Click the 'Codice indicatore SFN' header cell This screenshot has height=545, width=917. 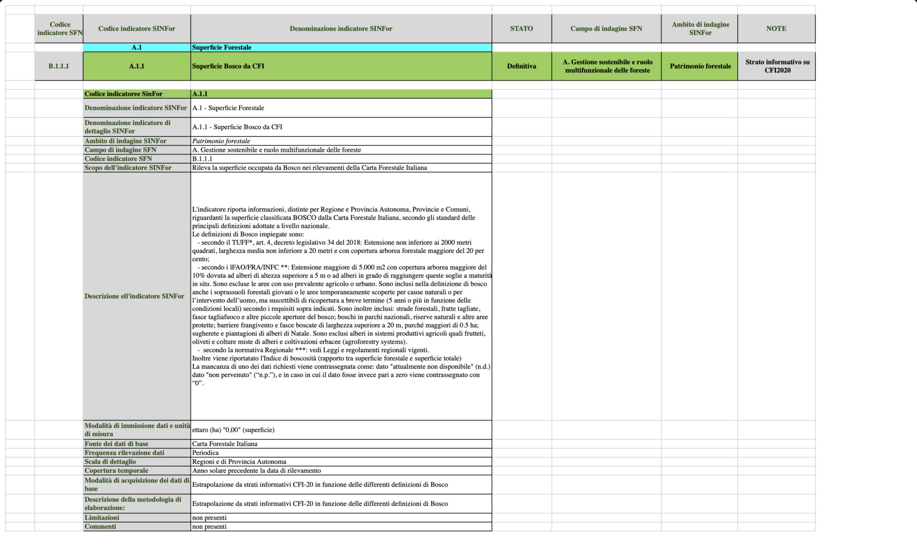click(59, 29)
